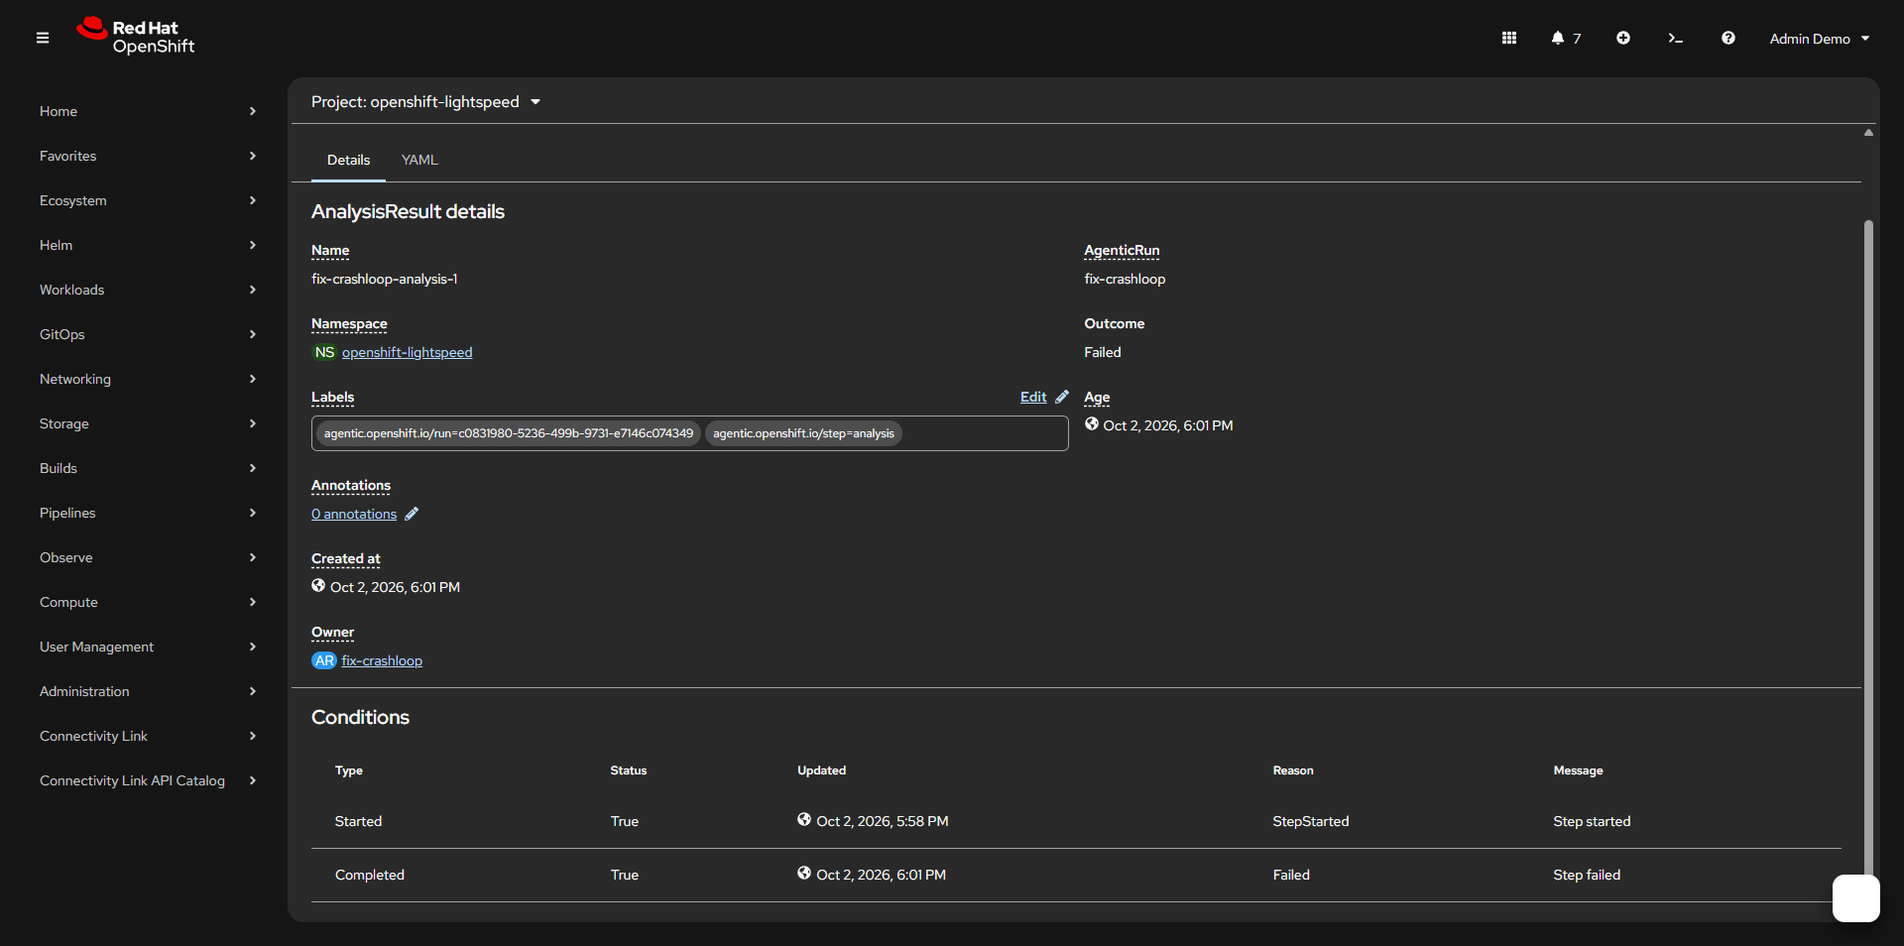The height and width of the screenshot is (946, 1904).
Task: Expand the Pipelines navigation section
Action: pyautogui.click(x=148, y=513)
